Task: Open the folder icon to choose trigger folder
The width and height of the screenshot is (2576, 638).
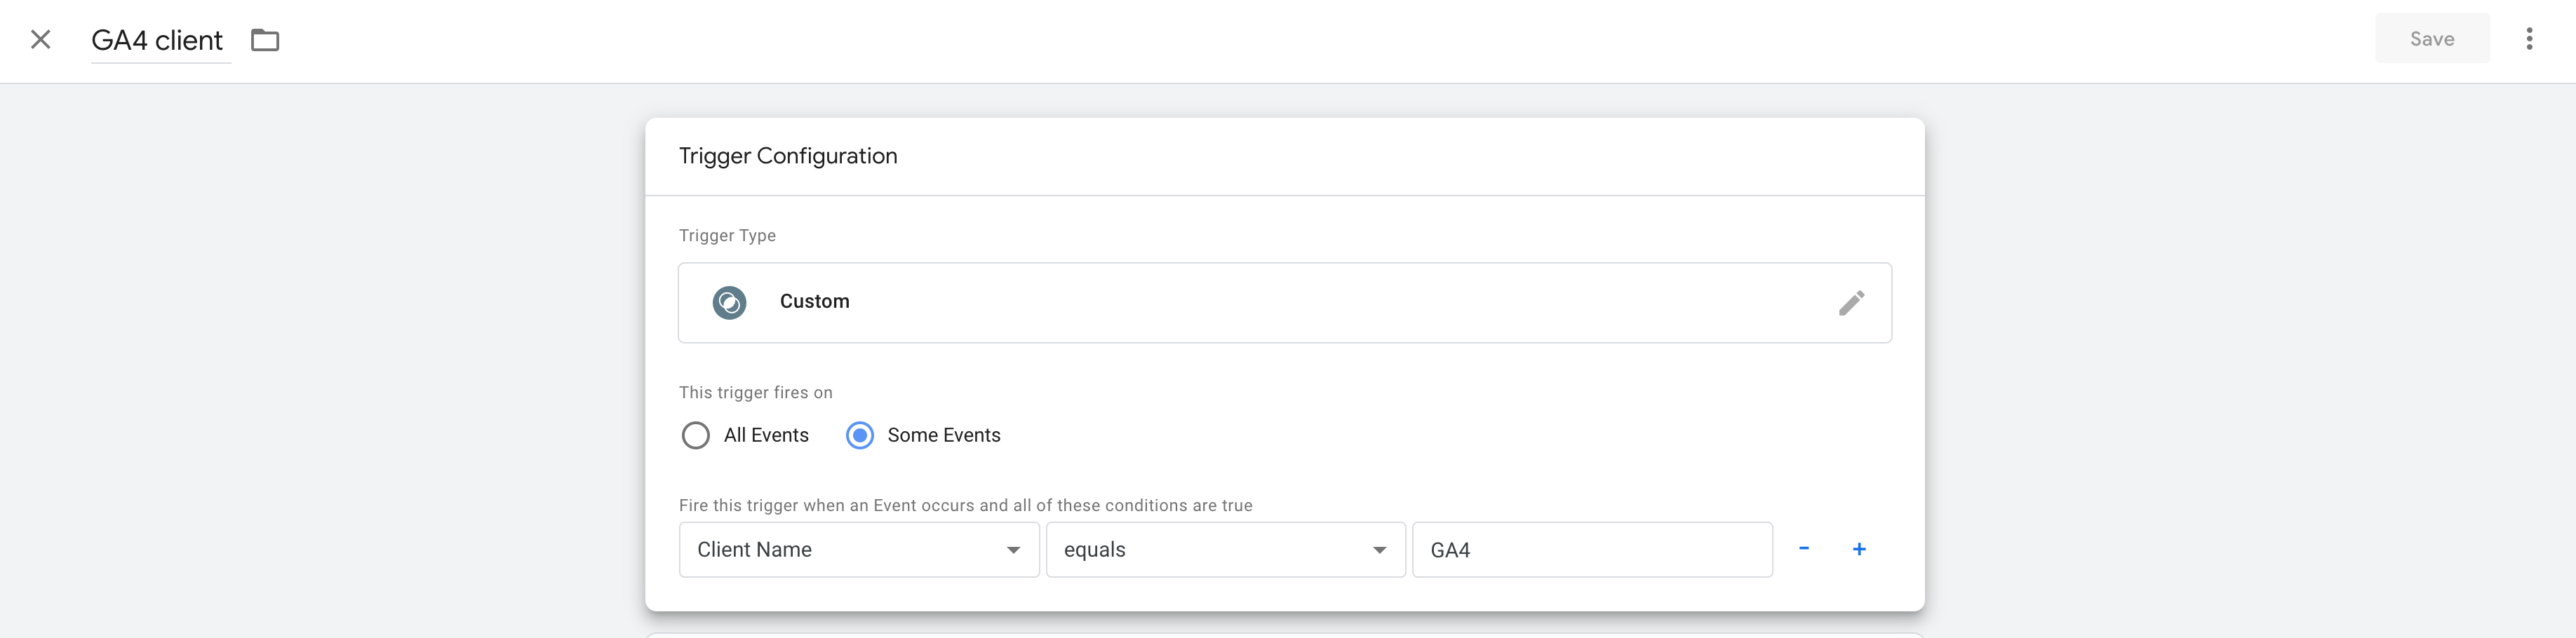Action: pos(264,40)
